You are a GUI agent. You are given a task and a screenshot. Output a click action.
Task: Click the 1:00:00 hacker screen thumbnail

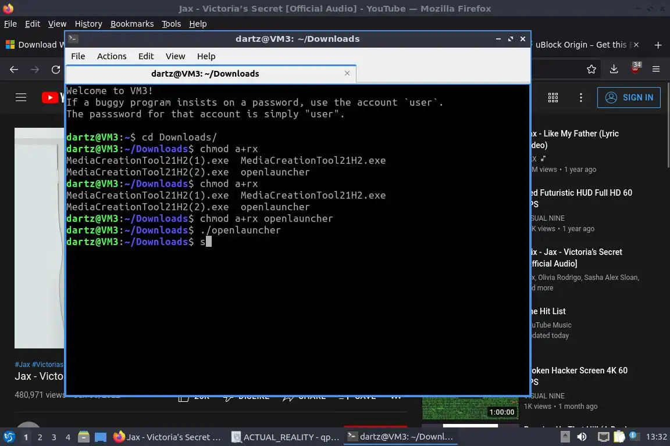point(470,408)
